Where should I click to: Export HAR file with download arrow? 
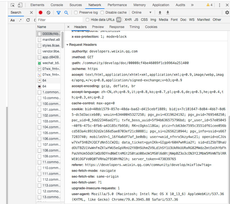tap(168, 12)
